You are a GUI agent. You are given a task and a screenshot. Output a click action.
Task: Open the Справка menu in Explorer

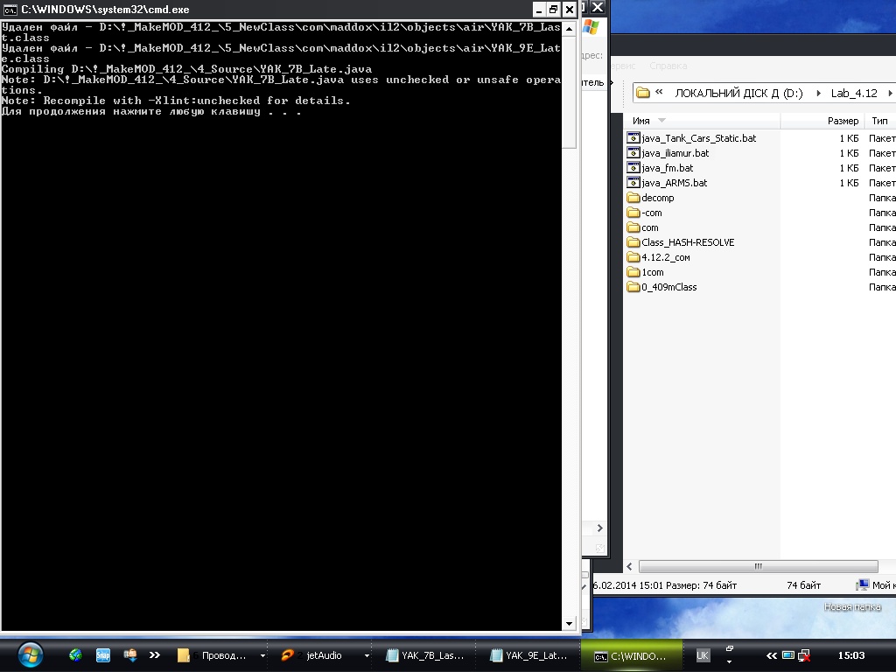(x=668, y=66)
